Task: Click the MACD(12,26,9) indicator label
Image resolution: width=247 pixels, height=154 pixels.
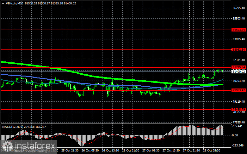Action: coord(13,127)
